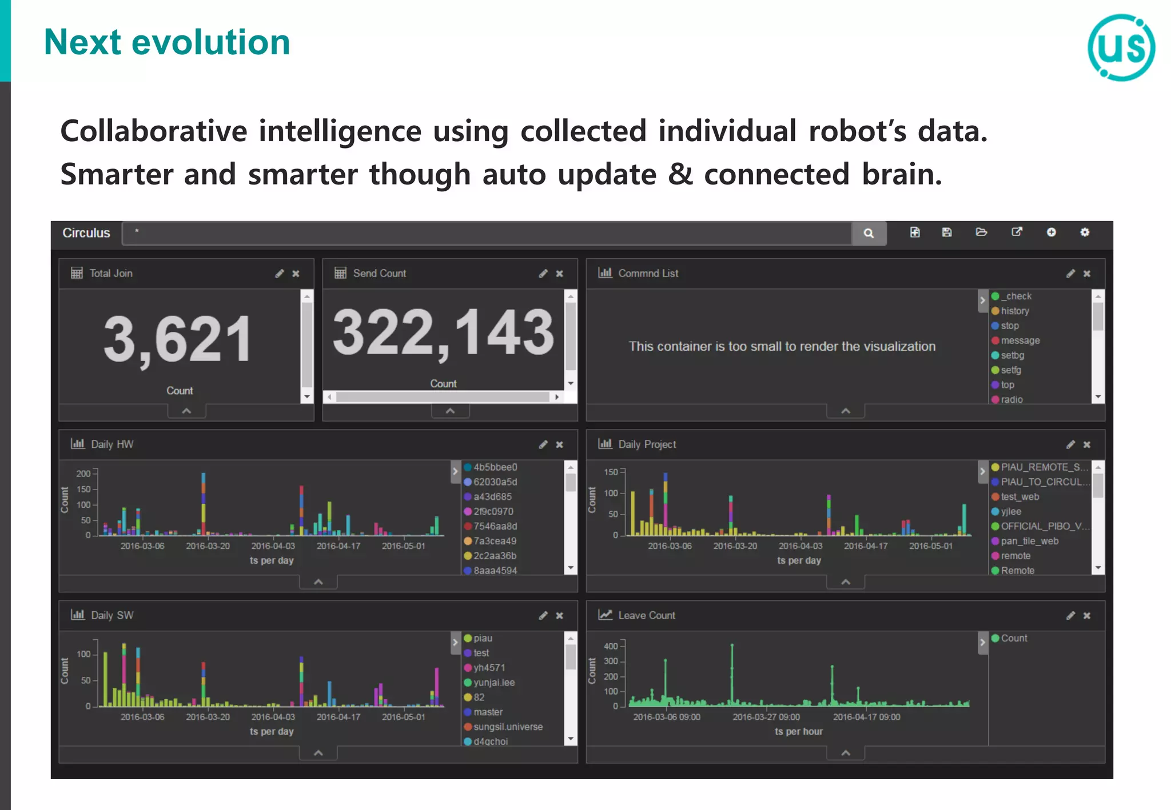Remove the Send Count panel
Screen dimensions: 1171x810
pos(560,274)
